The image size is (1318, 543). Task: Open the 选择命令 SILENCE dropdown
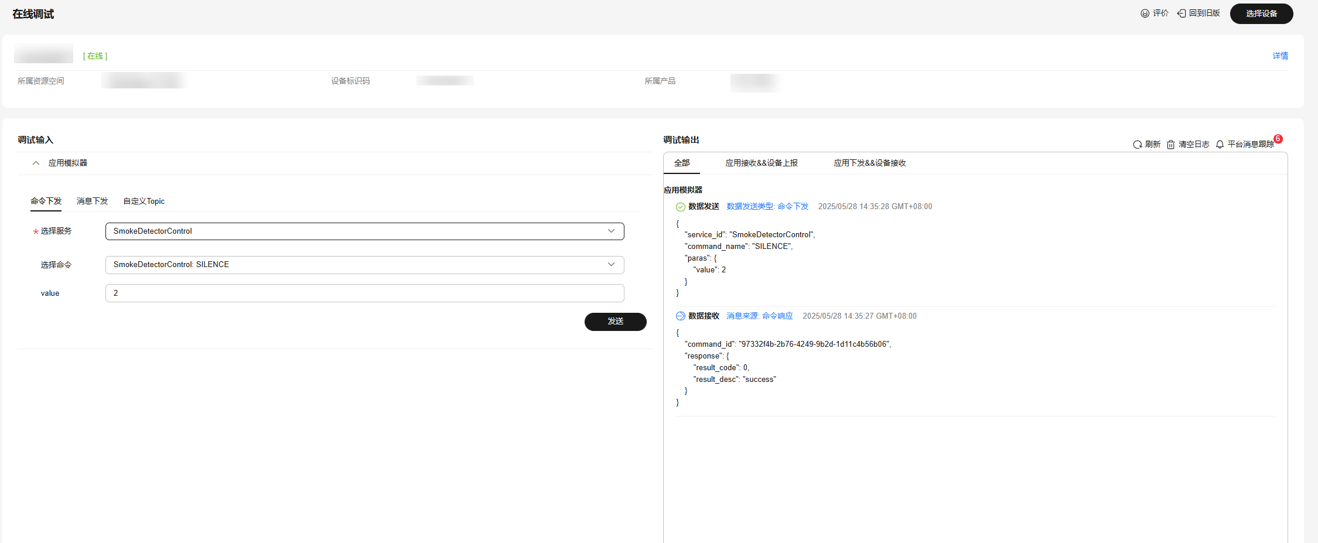pyautogui.click(x=364, y=265)
